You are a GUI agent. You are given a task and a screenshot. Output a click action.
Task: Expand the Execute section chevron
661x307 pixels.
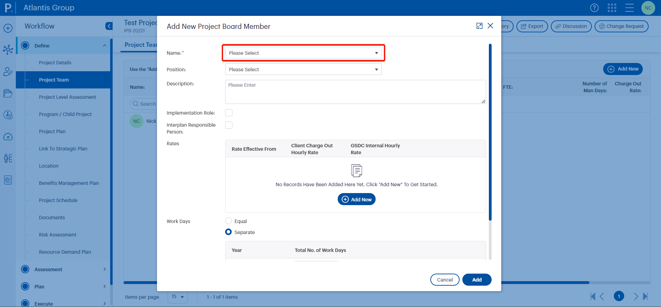(105, 304)
